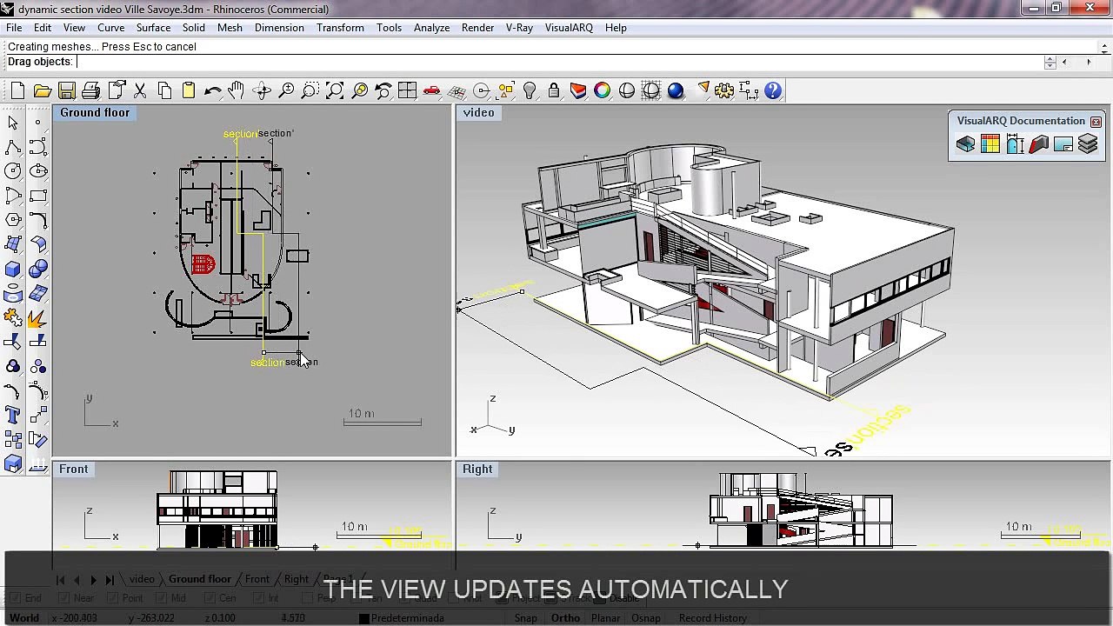The image size is (1113, 626).
Task: Click the Explode icon in left sidebar
Action: (x=37, y=318)
